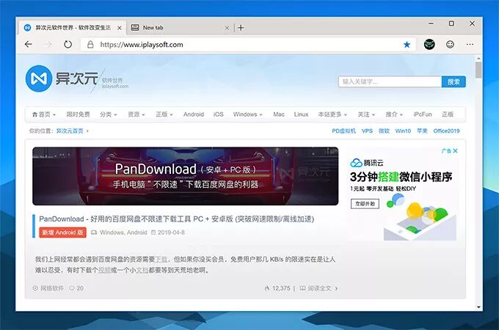This screenshot has height=330, width=499.
Task: Click the 立即开始 button in the ad
Action: point(365,204)
